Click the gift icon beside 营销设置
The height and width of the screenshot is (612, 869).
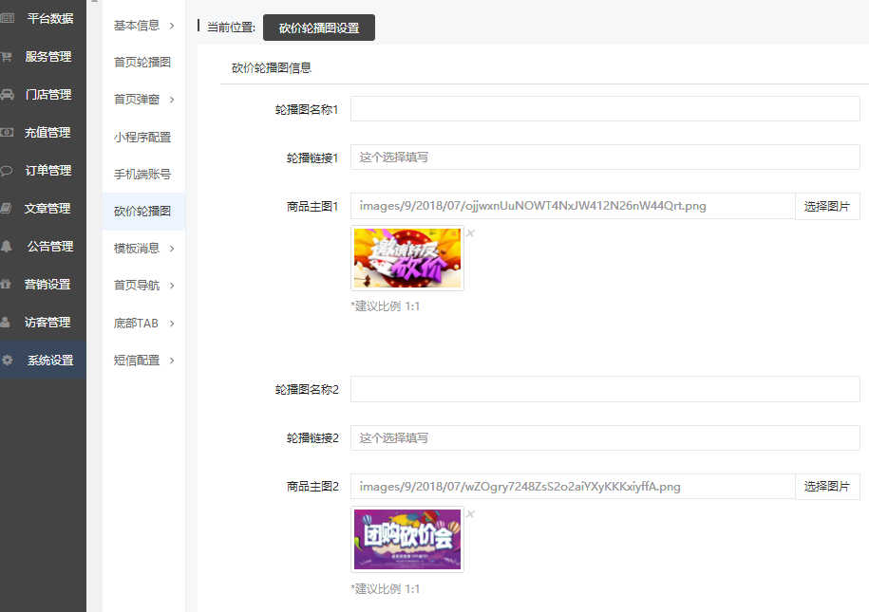[6, 284]
